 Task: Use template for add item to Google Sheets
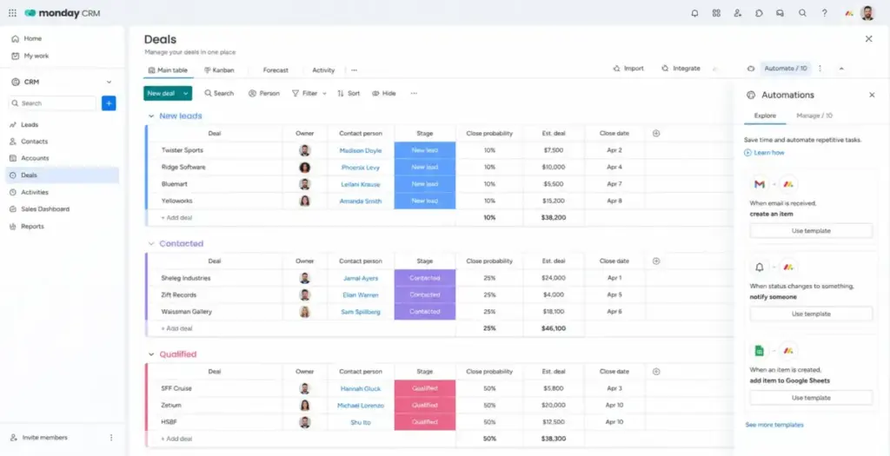click(811, 398)
